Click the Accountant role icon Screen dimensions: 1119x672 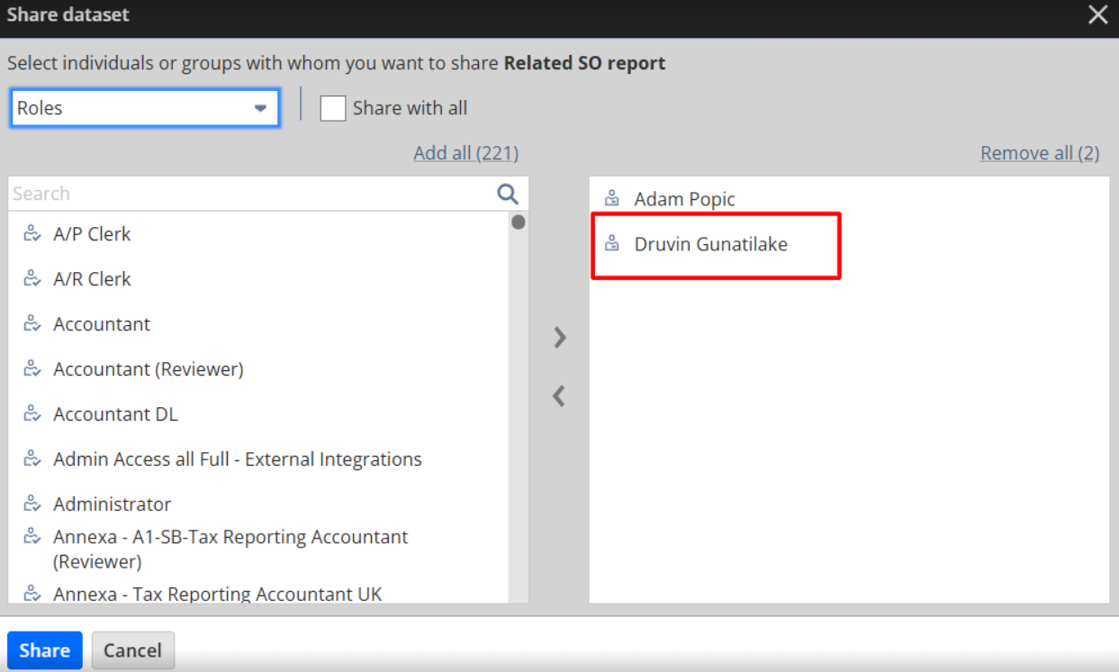point(32,324)
